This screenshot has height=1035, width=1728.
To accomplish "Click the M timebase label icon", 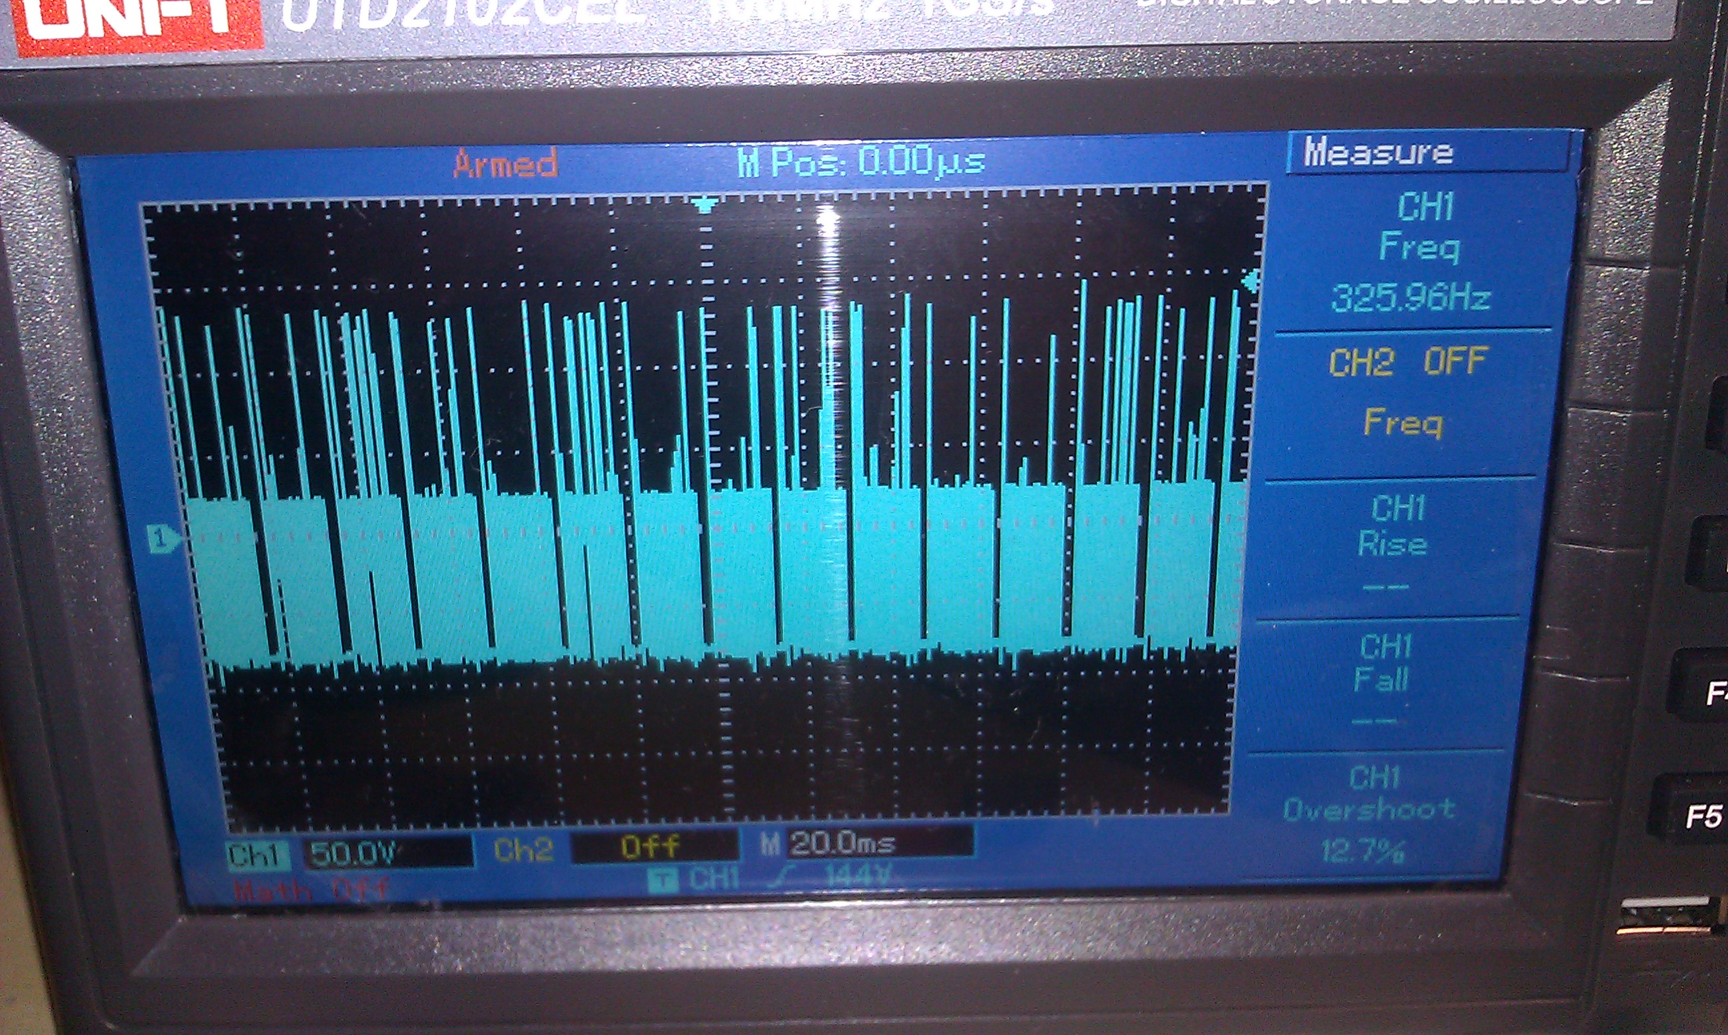I will (x=769, y=844).
